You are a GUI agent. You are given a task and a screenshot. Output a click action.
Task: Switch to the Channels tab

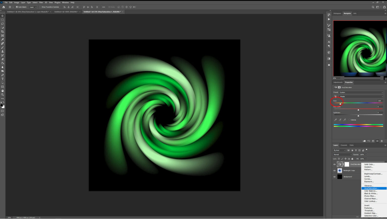coord(344,145)
